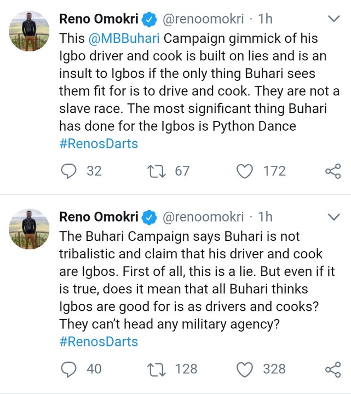Share the first Reno Omokri tweet

click(x=333, y=171)
